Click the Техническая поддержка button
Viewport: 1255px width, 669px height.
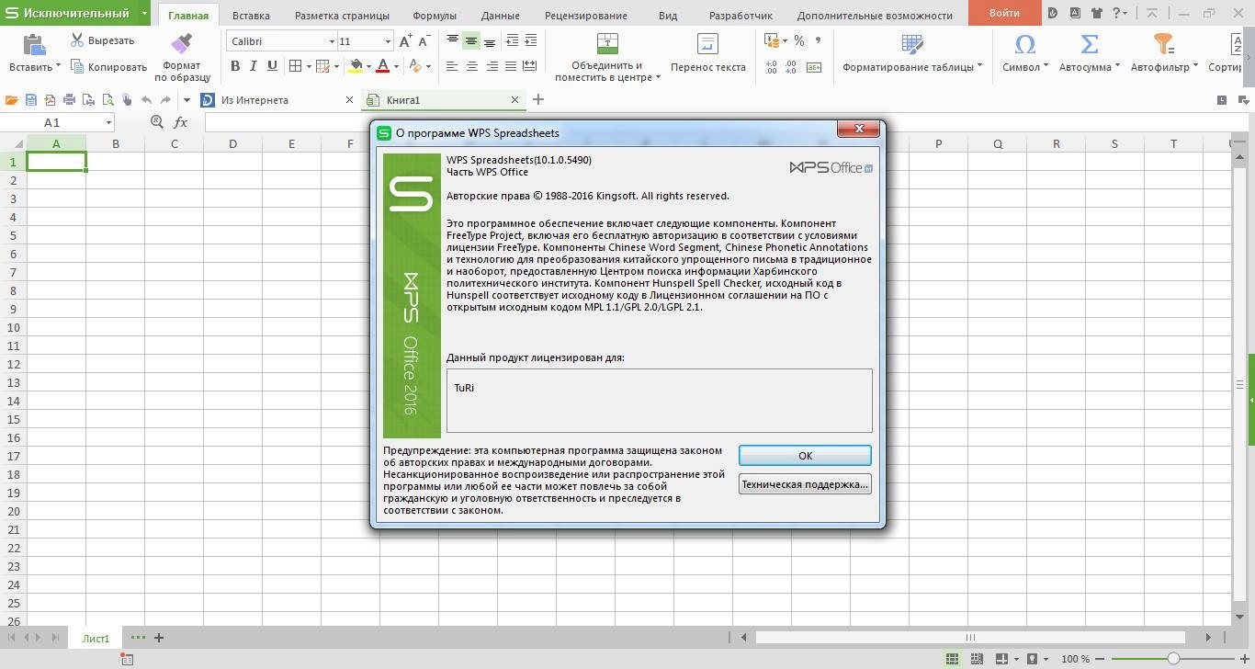805,484
